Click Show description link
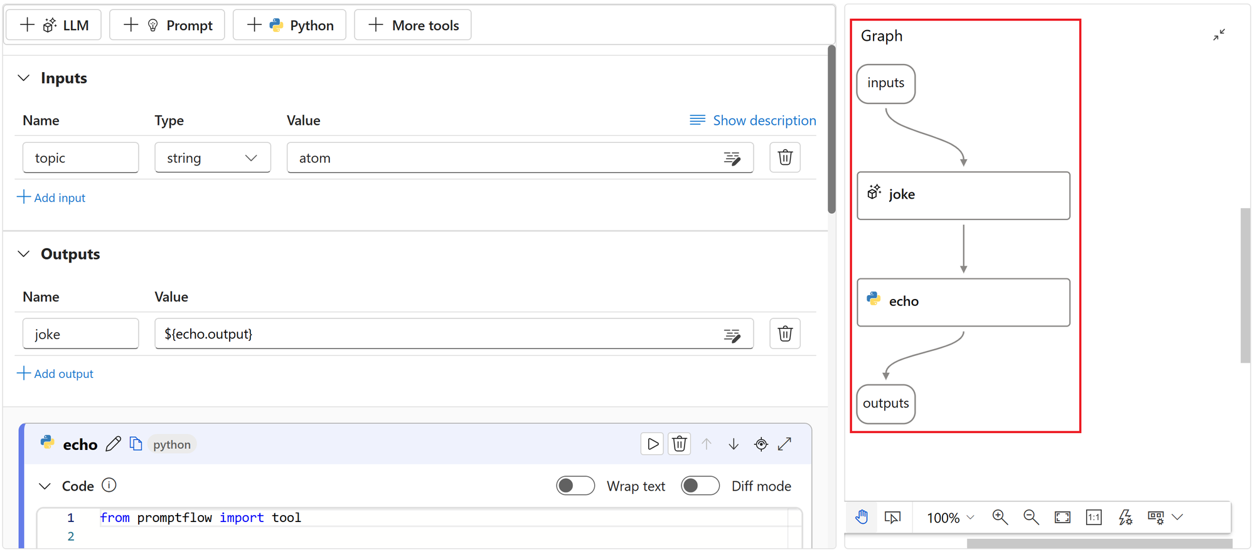 (753, 120)
